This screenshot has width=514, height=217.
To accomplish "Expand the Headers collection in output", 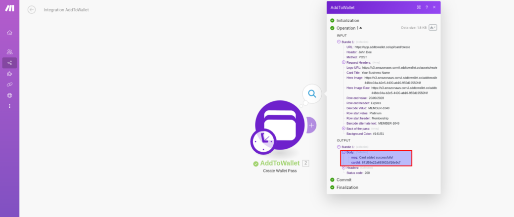I will coord(343,168).
